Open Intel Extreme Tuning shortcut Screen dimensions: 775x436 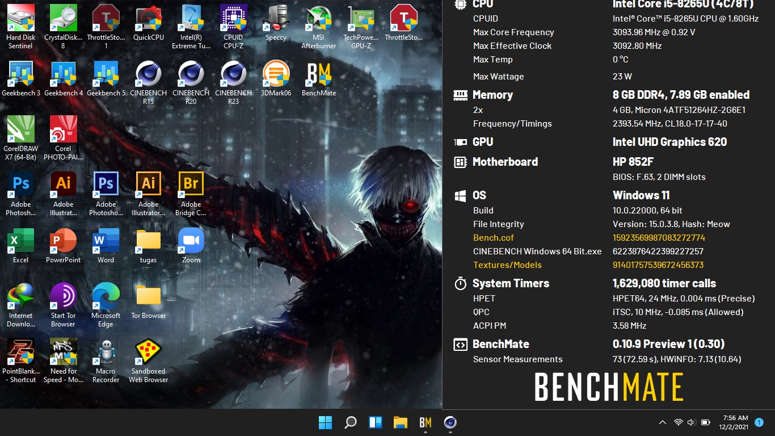pyautogui.click(x=191, y=26)
